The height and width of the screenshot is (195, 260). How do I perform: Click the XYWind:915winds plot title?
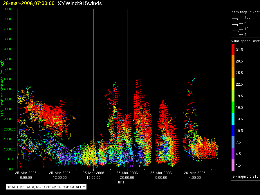click(80, 3)
